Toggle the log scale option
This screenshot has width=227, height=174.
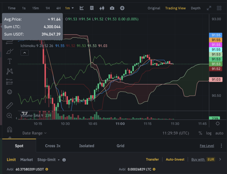point(209,133)
